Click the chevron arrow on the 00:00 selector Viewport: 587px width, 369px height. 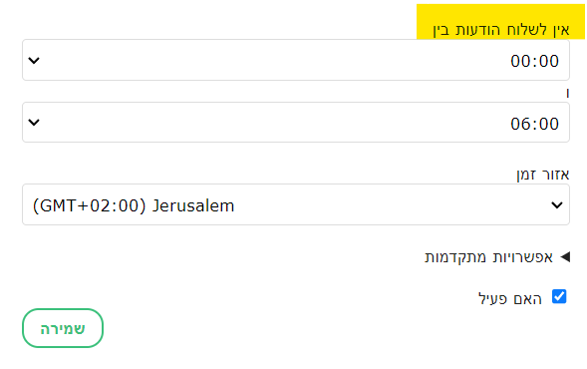(34, 60)
